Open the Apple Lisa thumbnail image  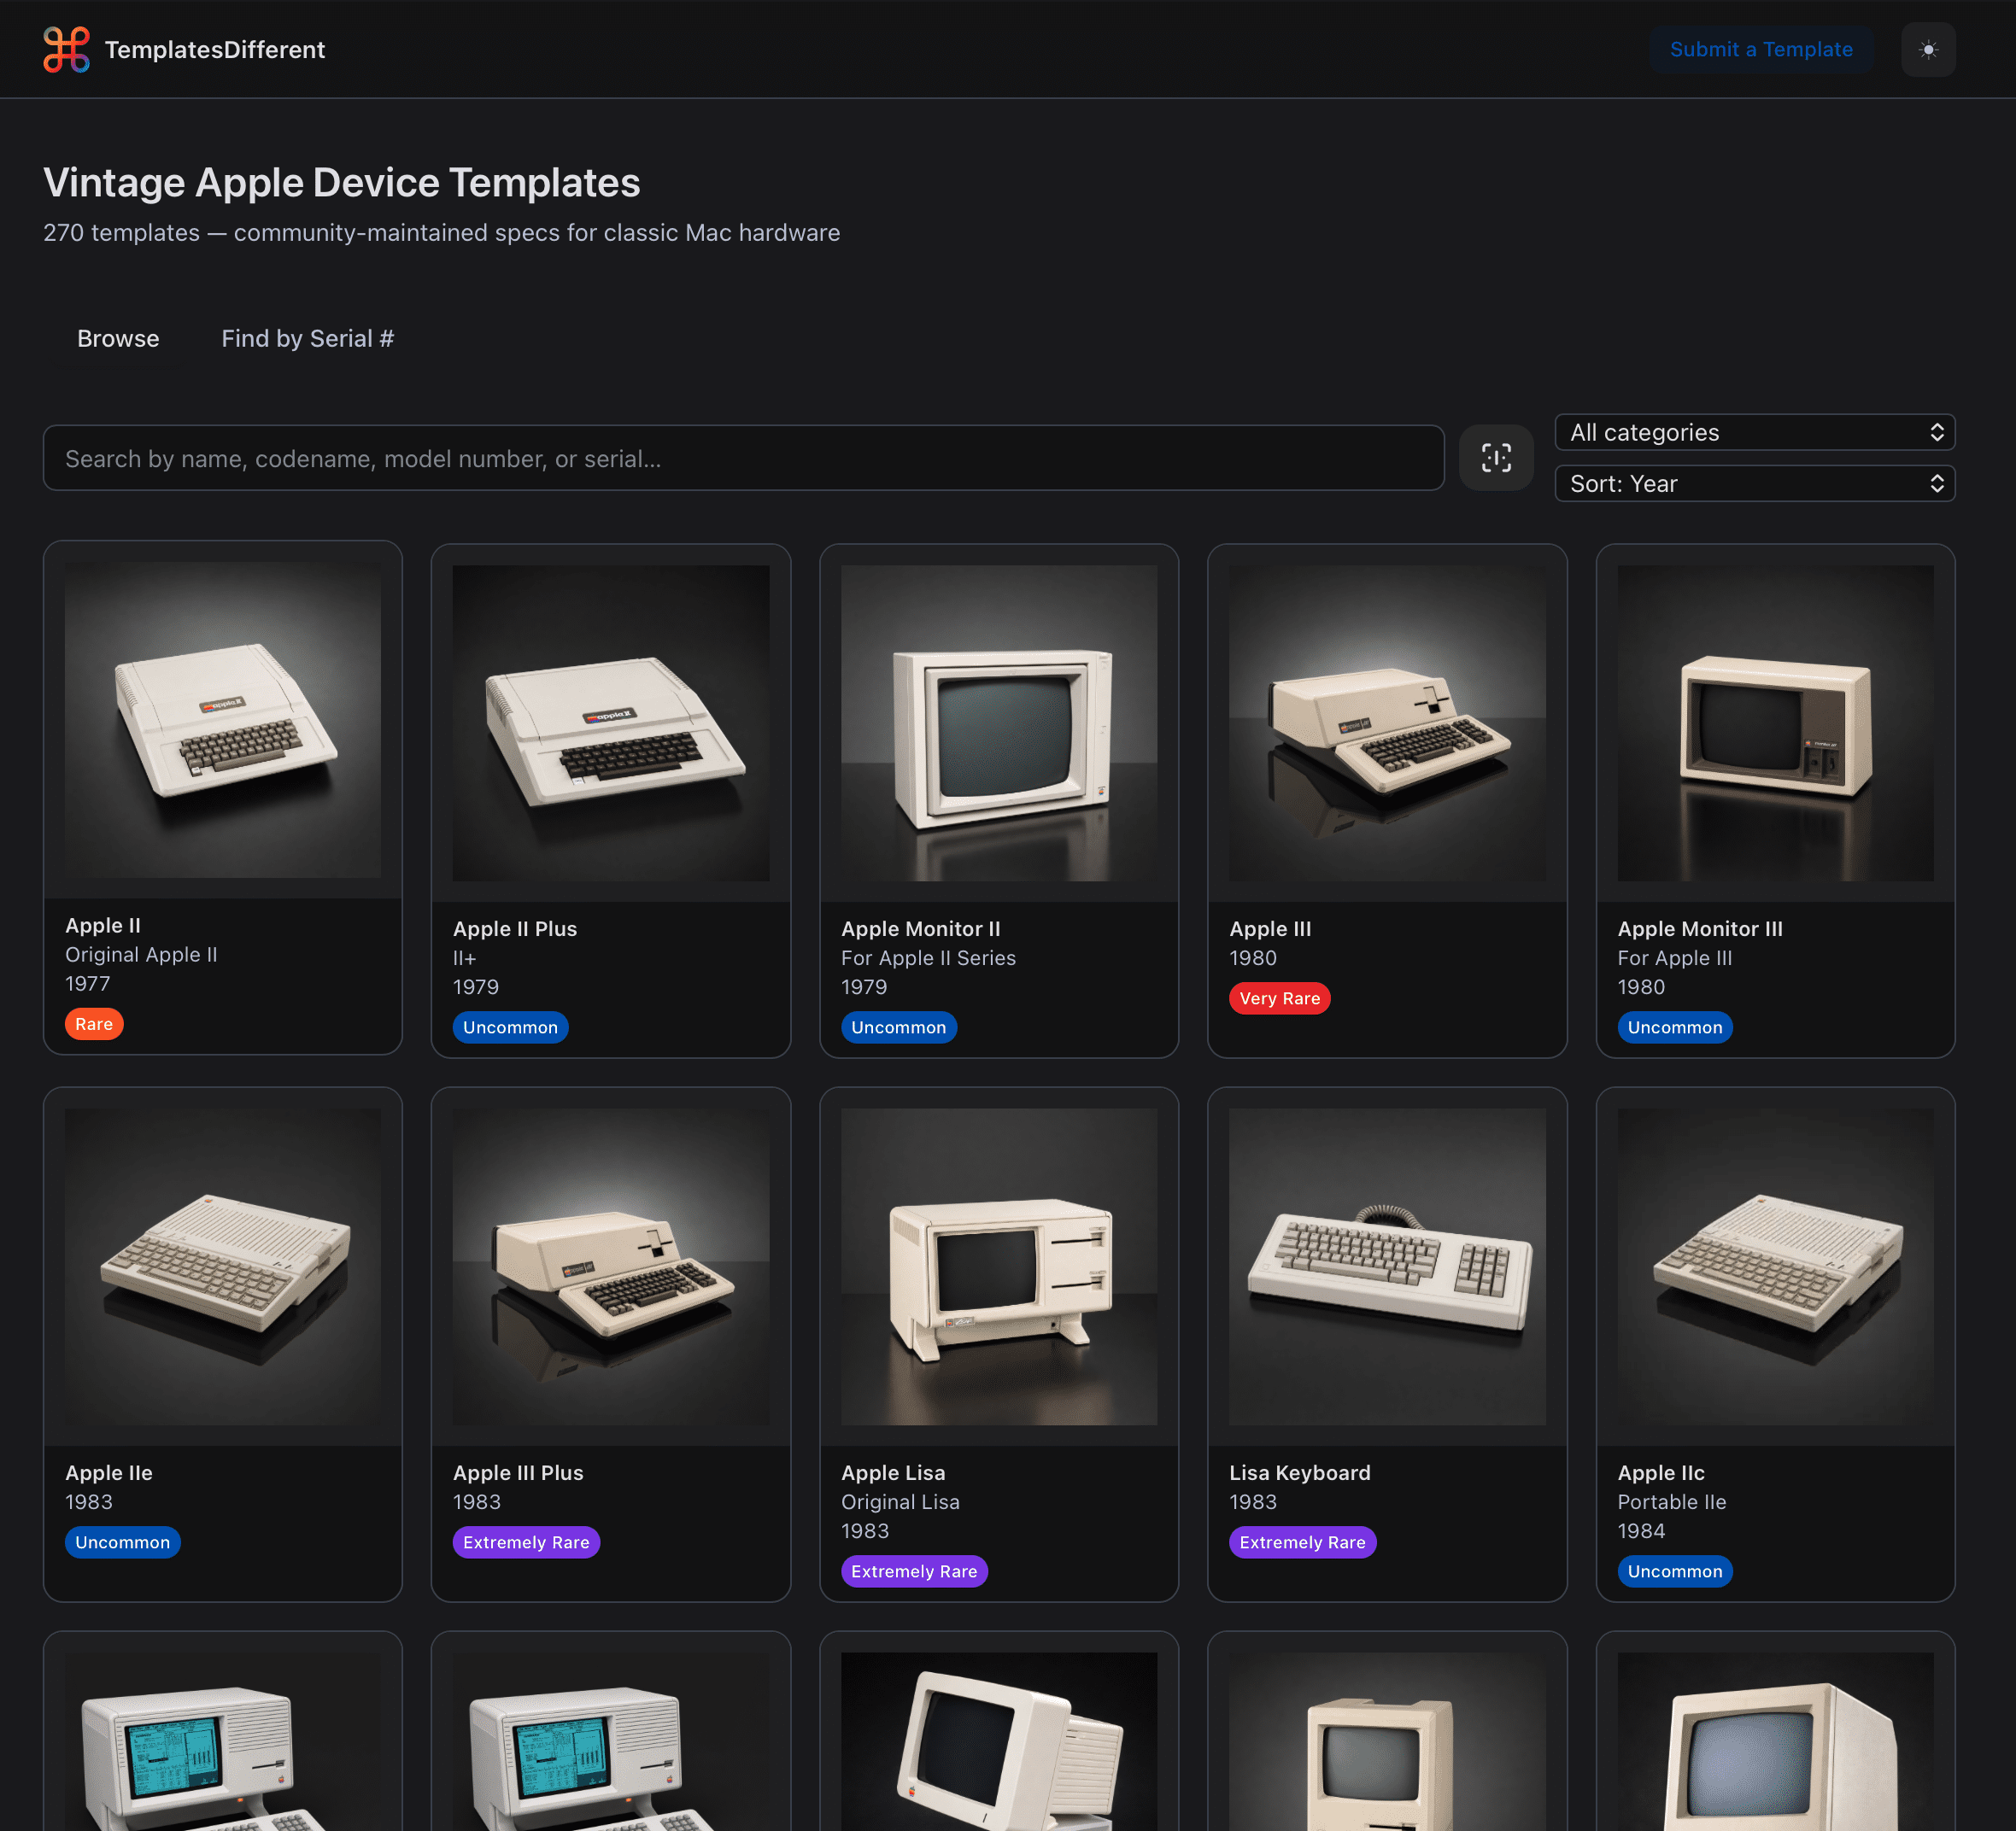point(999,1267)
